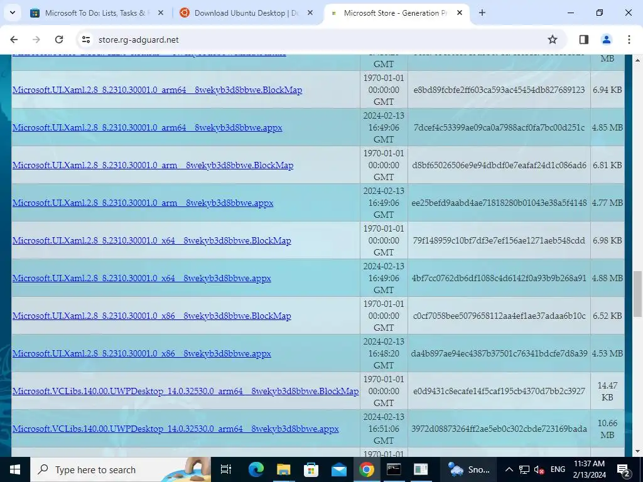Open the Chrome profile menu
This screenshot has height=482, width=643.
point(606,40)
